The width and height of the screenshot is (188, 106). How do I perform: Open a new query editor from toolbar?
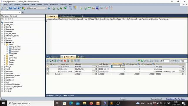pyautogui.click(x=7, y=8)
